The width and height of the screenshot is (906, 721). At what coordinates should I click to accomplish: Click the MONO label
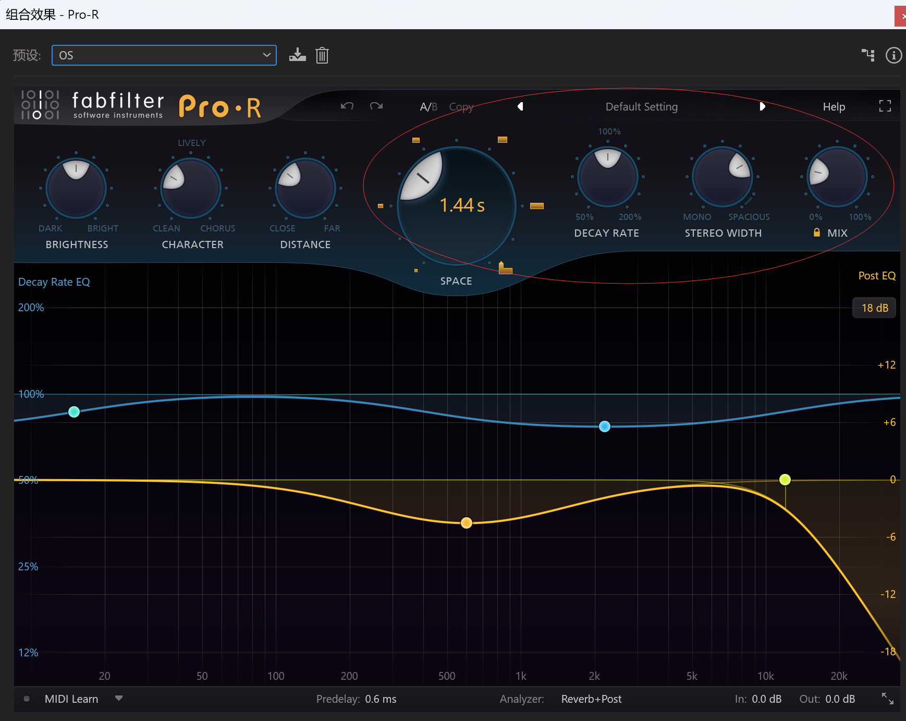697,217
